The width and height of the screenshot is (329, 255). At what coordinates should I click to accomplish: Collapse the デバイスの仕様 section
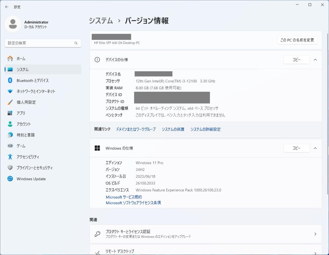click(315, 60)
